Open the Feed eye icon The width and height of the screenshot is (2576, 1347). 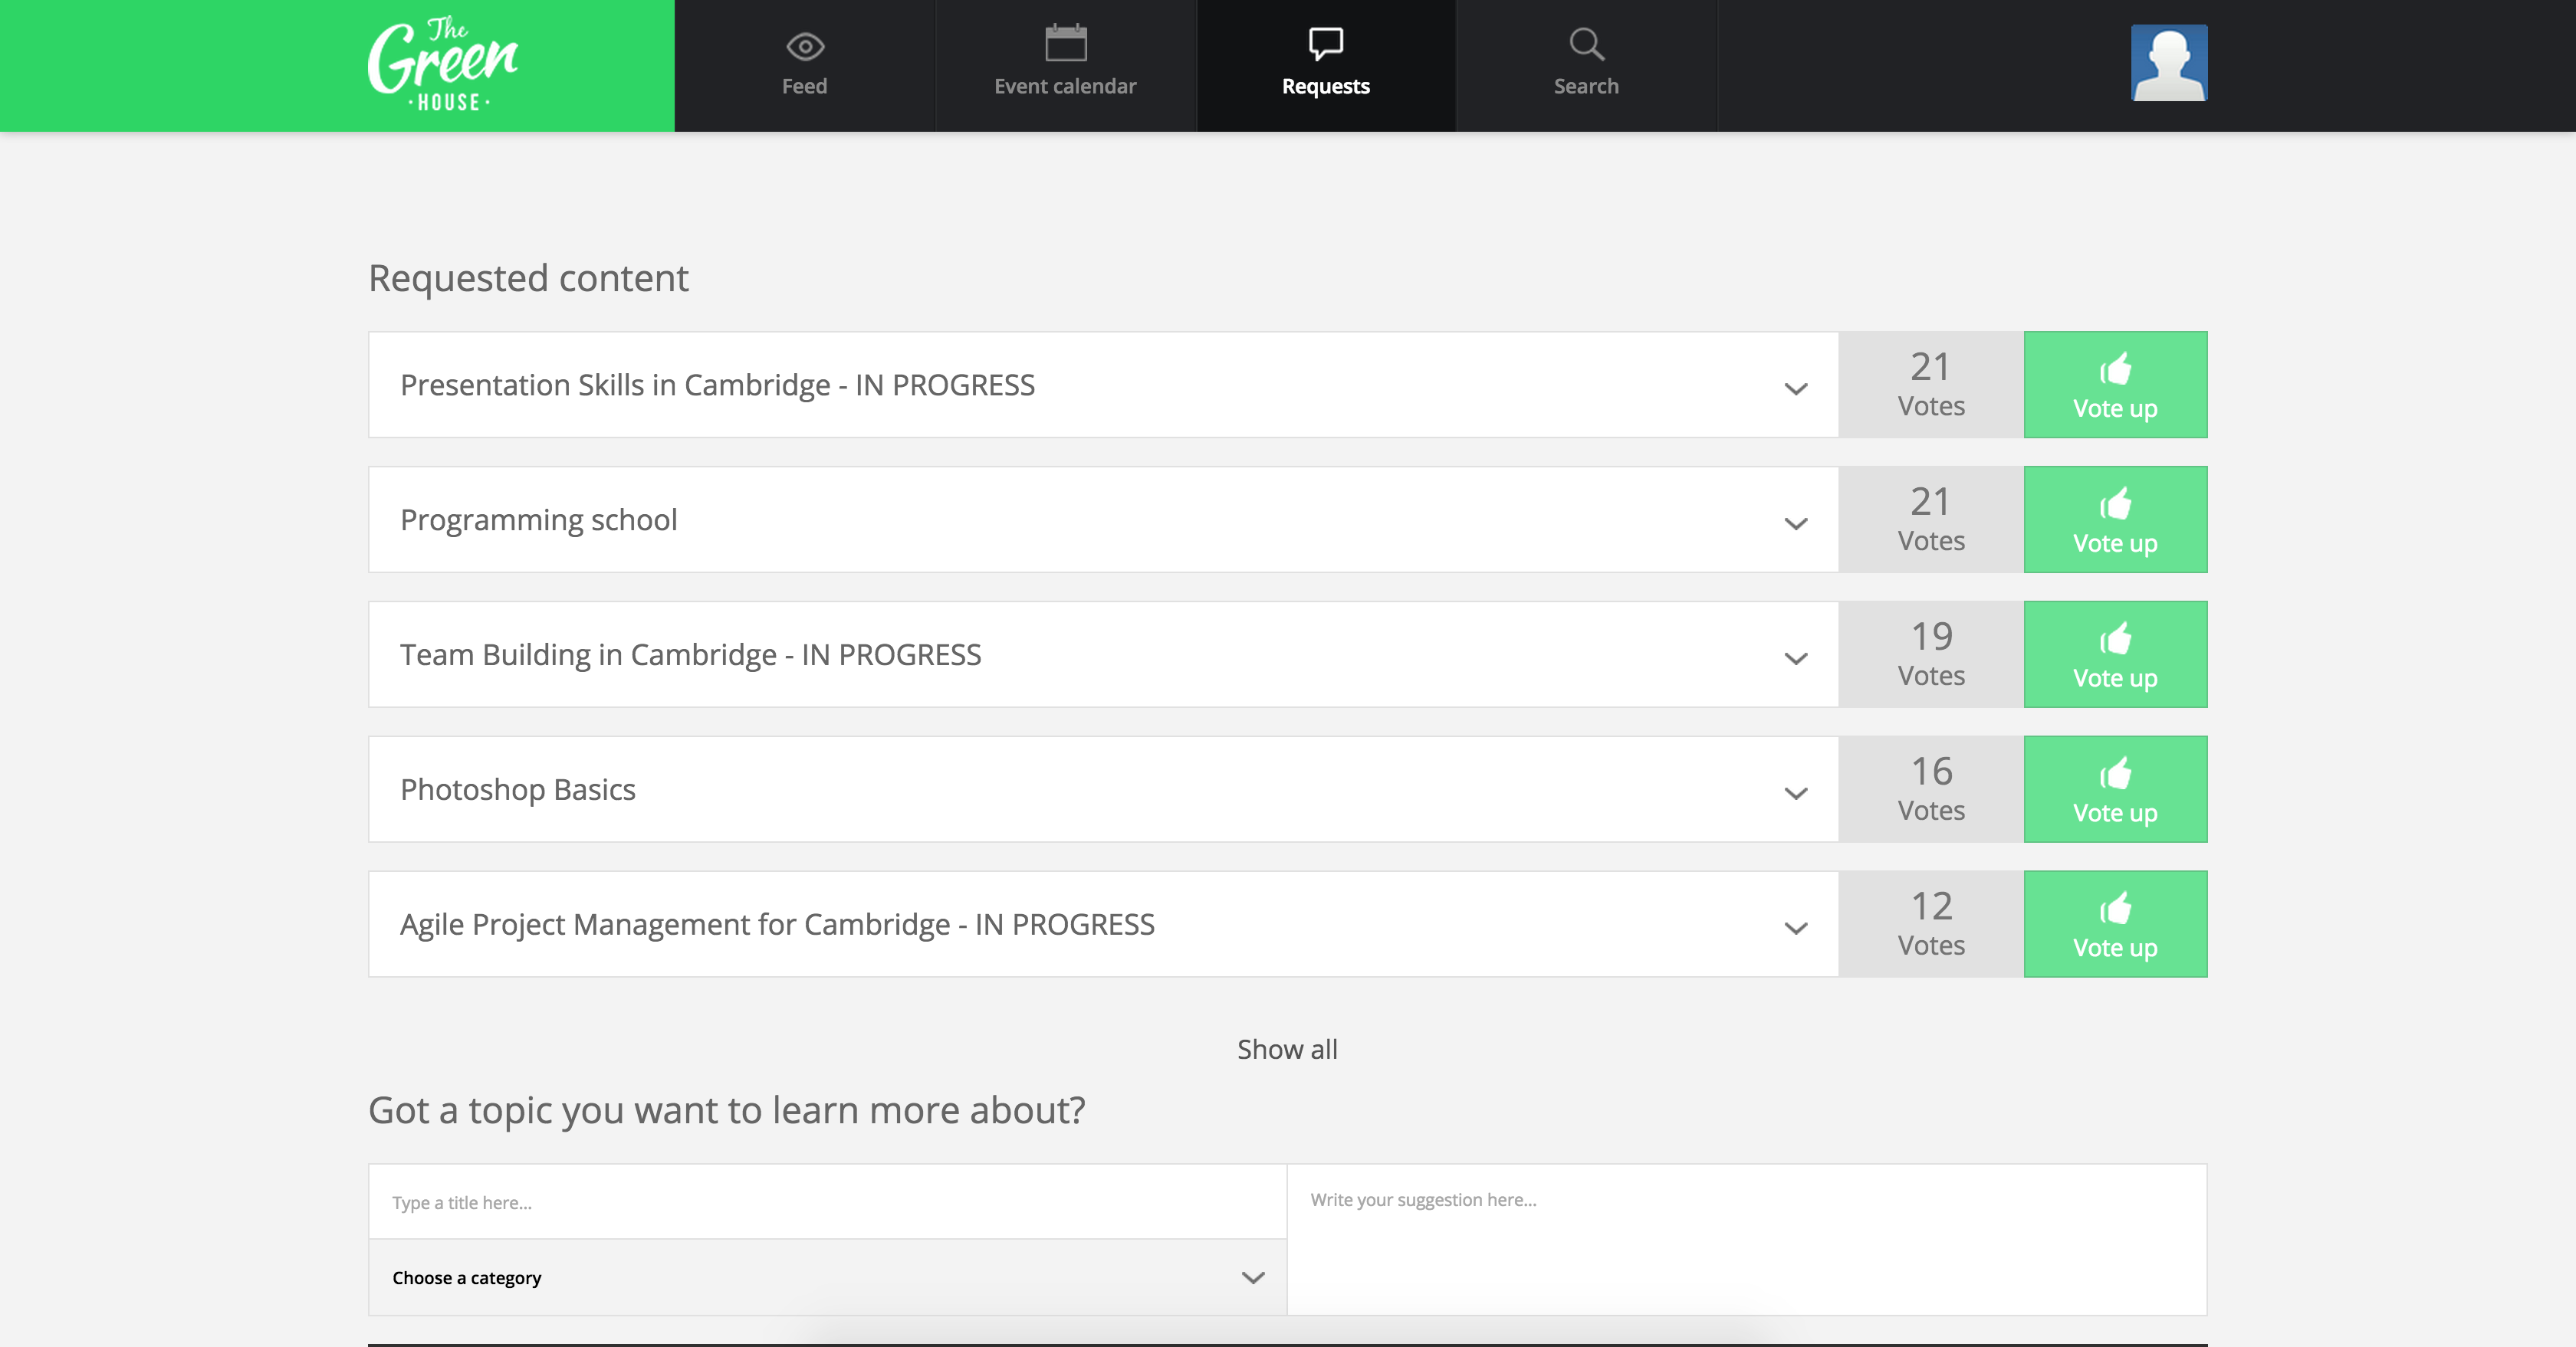(804, 46)
